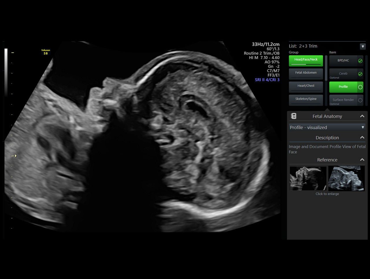Collapse the Reference section

[362, 160]
